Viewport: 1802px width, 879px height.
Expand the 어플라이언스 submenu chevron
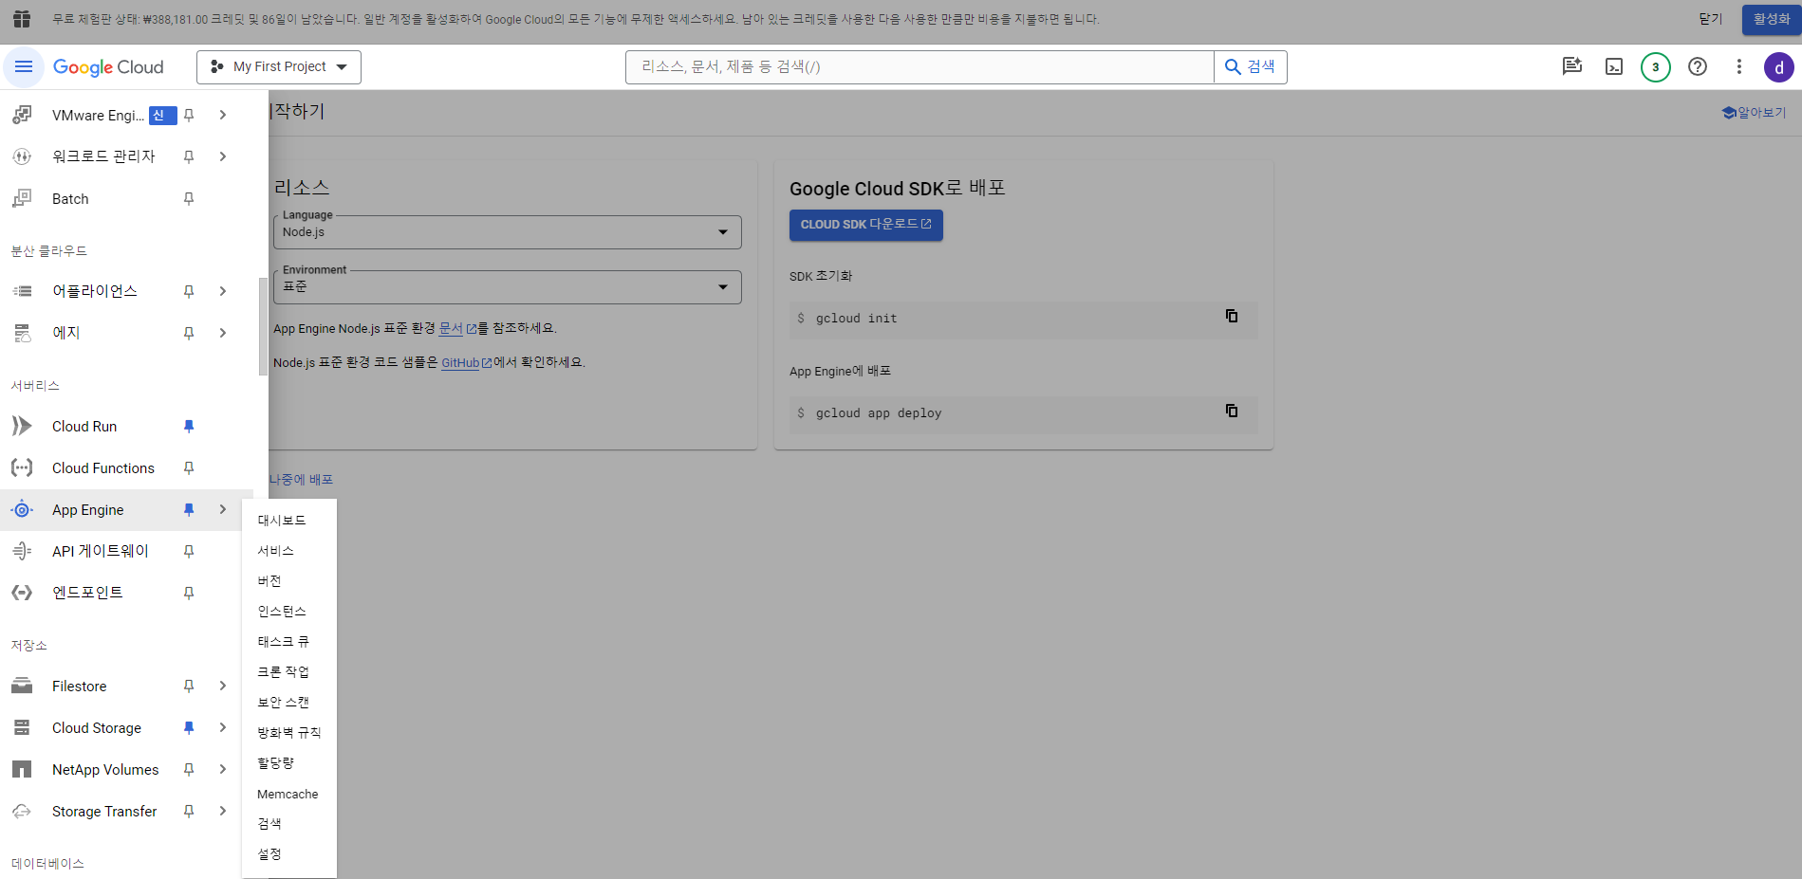(x=223, y=291)
